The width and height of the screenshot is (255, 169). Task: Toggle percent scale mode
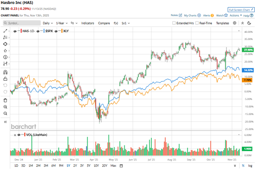tap(243, 166)
